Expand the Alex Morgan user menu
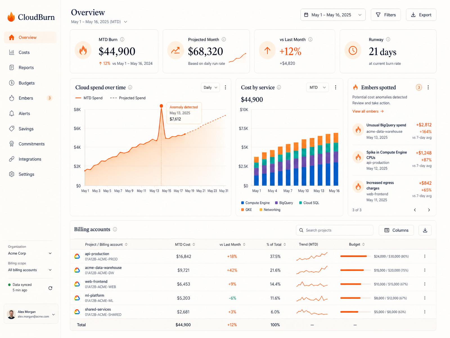This screenshot has width=450, height=338. (x=53, y=314)
